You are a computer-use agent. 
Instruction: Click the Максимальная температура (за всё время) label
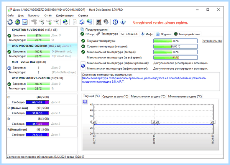point(114,57)
